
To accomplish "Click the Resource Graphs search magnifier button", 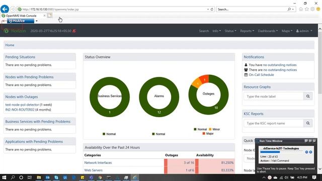I will (308, 96).
